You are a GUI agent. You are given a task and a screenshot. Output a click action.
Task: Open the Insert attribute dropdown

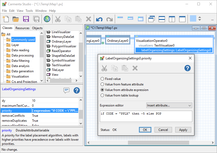169,105
